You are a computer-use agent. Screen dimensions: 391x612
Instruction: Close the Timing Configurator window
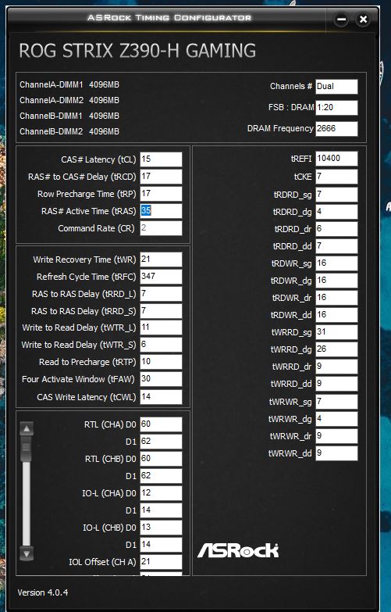[363, 19]
